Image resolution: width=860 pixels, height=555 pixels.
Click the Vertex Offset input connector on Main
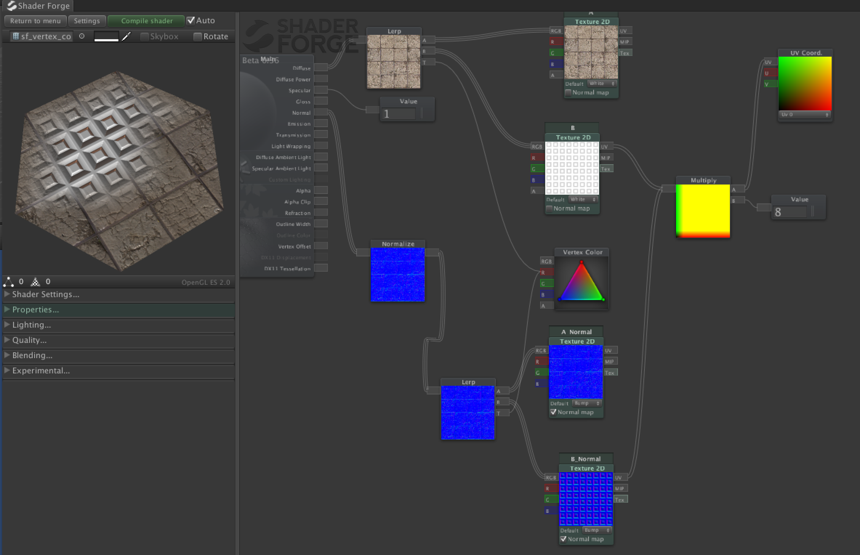[321, 246]
